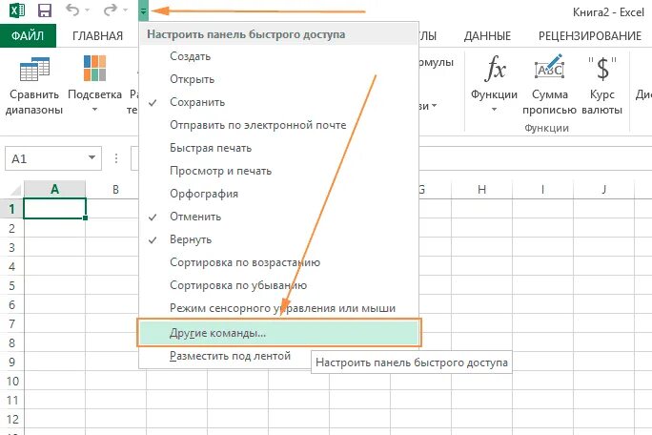The height and width of the screenshot is (435, 652).
Task: Choose Другие команды... menu entry
Action: pyautogui.click(x=278, y=333)
